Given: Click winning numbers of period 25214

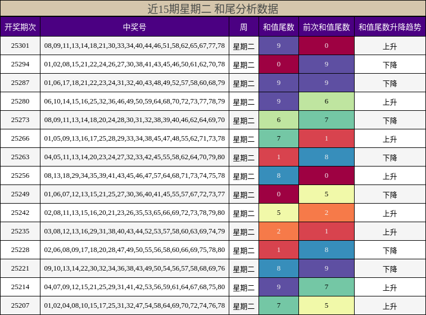Looking at the screenshot, I should [x=134, y=287].
